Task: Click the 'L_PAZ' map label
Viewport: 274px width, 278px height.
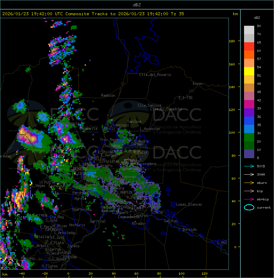Action: coord(222,243)
